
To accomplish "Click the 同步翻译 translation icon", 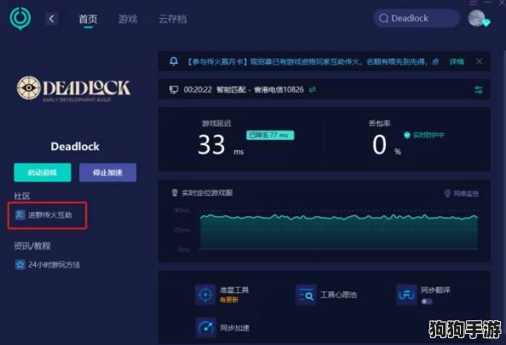I will click(406, 294).
